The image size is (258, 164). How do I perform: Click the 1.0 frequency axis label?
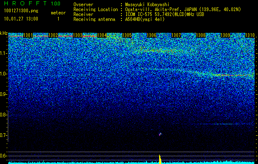coord(4,74)
